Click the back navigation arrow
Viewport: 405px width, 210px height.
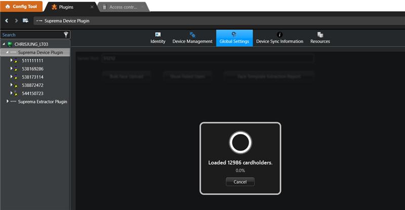7,21
